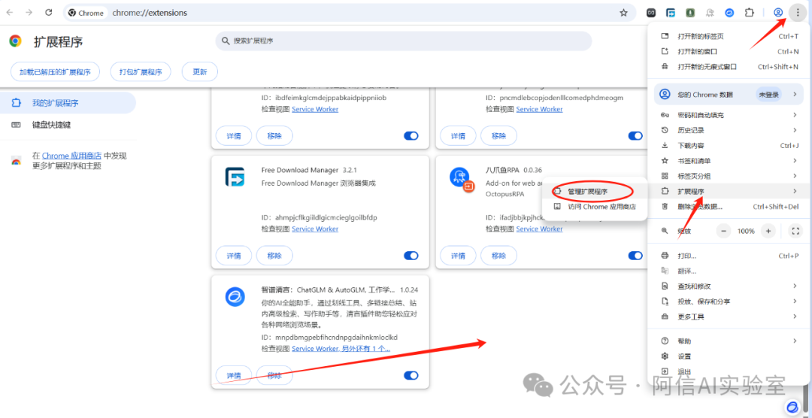Click the magnifier icon in 搜索扩展程序 box
Screen dimensions: 812x418
pyautogui.click(x=226, y=41)
